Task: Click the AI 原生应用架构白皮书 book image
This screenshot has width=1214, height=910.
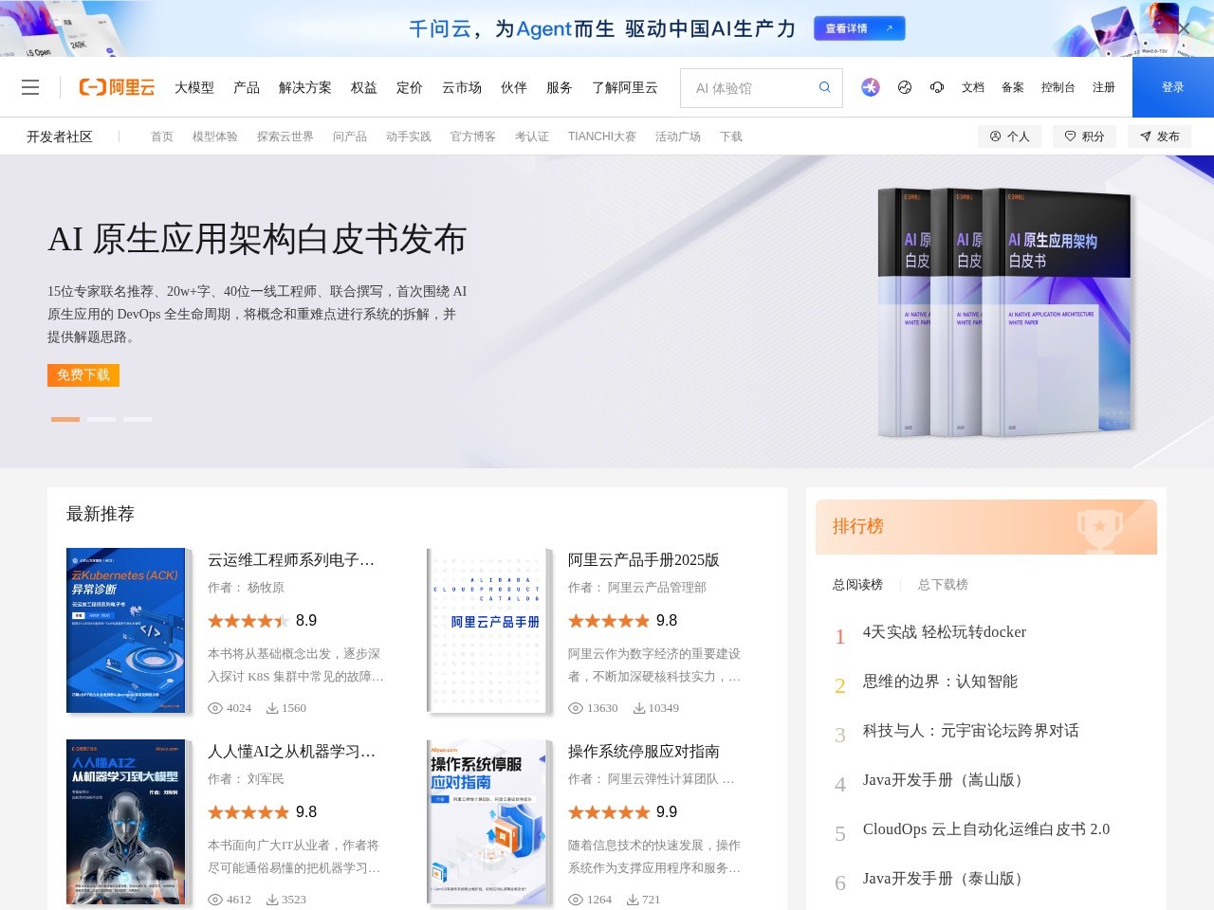Action: pyautogui.click(x=1005, y=313)
